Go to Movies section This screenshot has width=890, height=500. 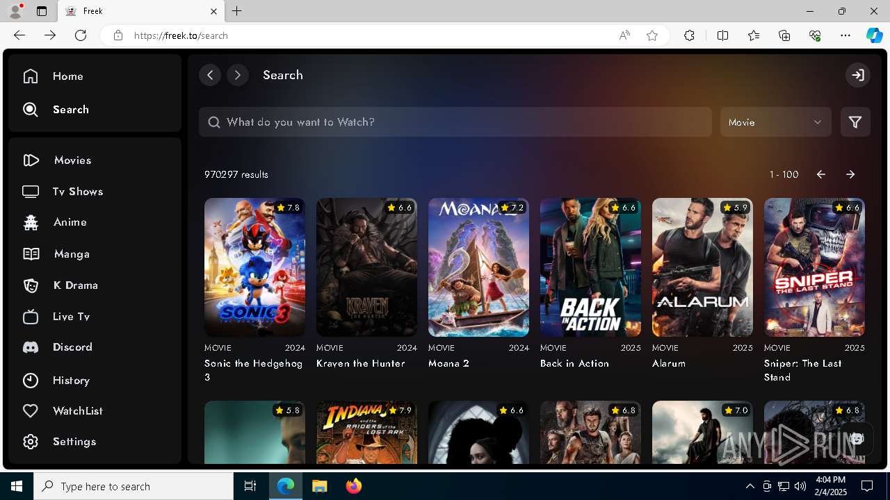coord(57,160)
